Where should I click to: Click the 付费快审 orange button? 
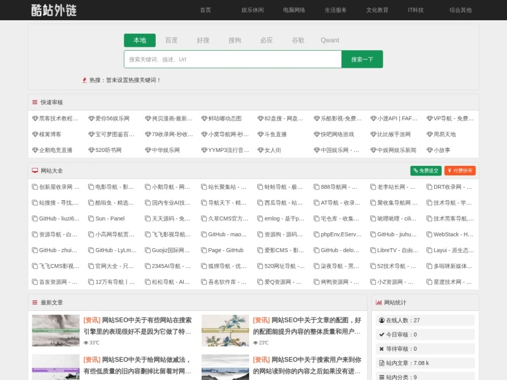tap(460, 170)
